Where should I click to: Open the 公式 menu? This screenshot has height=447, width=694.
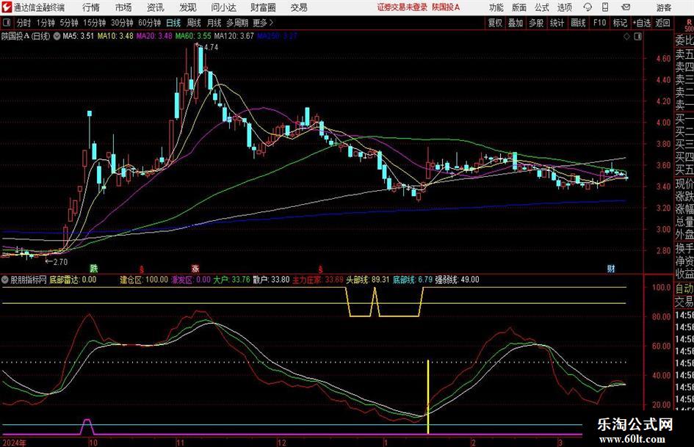click(542, 7)
